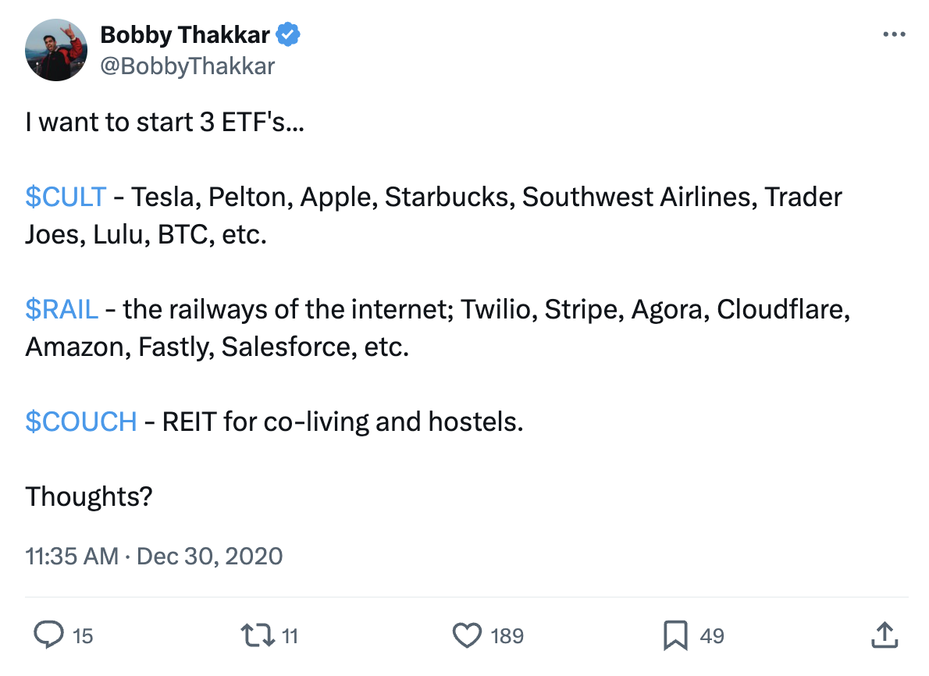Like the tweet with heart icon

(x=467, y=635)
